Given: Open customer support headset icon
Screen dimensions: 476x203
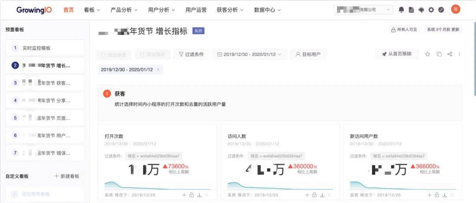Looking at the screenshot, I should [421, 10].
